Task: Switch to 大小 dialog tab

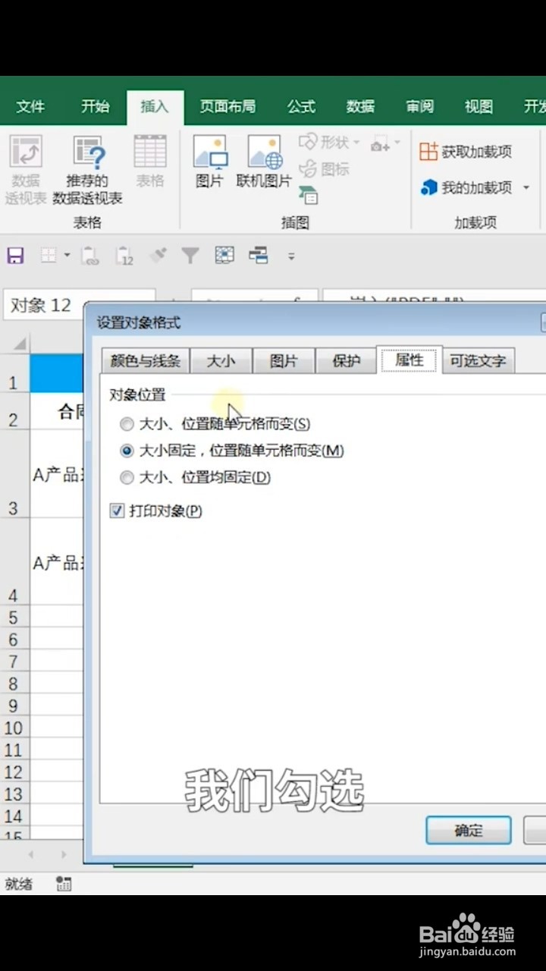Action: 221,361
